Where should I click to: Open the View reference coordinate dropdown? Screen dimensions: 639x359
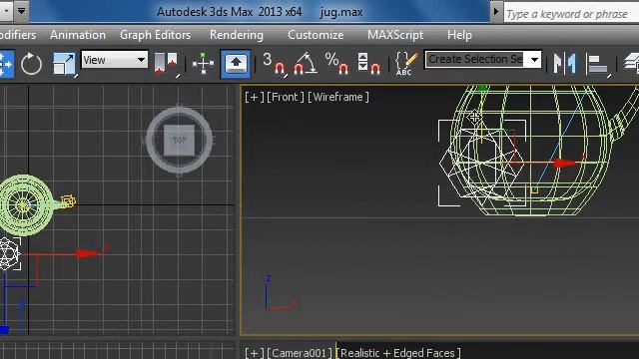point(114,60)
